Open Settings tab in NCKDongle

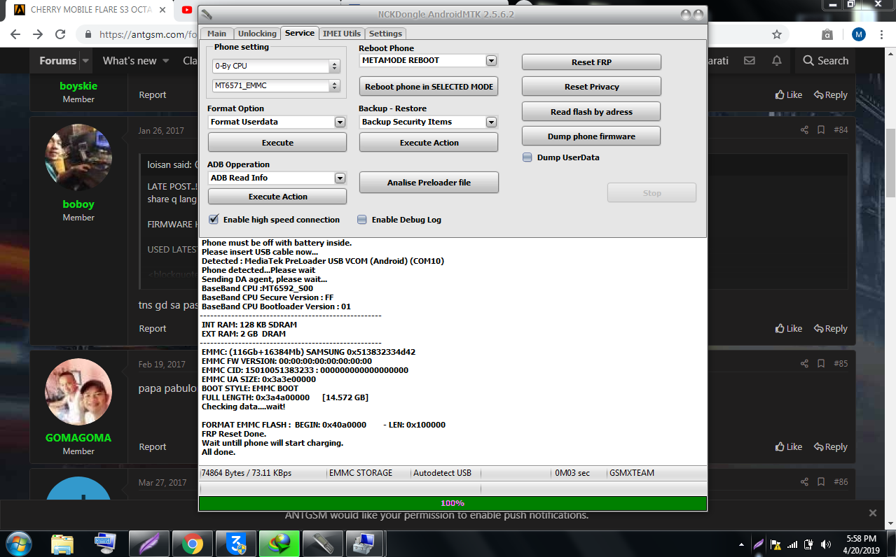385,34
